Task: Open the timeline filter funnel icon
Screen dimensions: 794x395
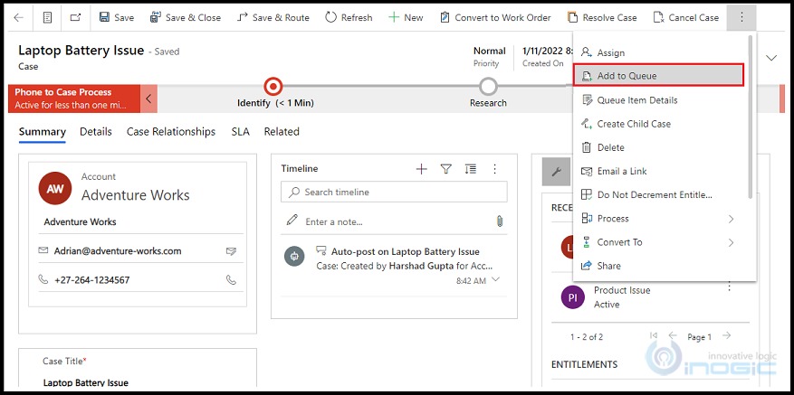Action: (x=445, y=169)
